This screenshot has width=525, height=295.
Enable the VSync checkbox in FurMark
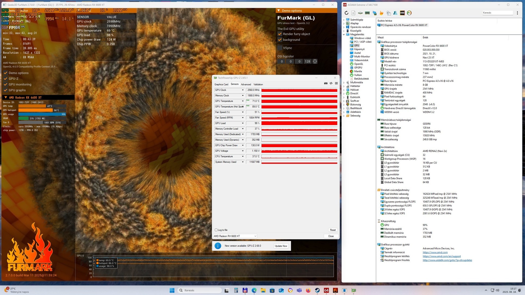280,48
